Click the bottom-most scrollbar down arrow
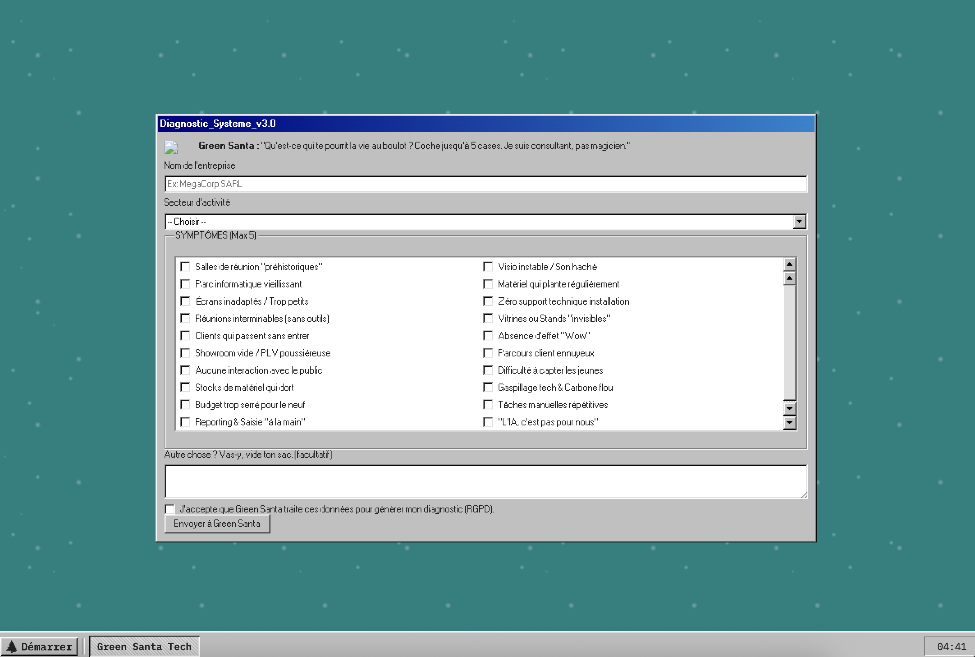This screenshot has width=975, height=657. (789, 423)
